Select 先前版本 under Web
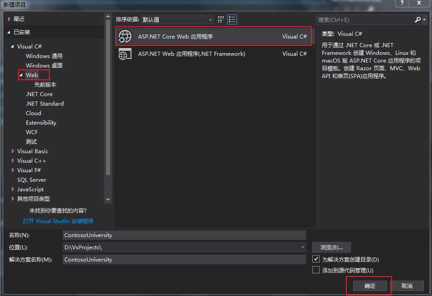The height and width of the screenshot is (296, 432). 45,84
